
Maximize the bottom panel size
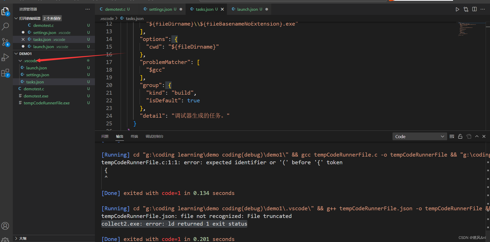477,136
